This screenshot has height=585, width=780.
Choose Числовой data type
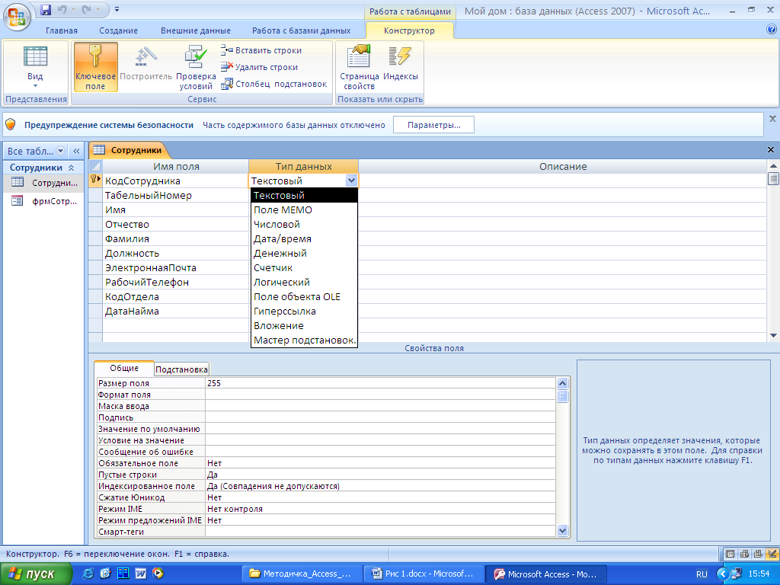[x=304, y=225]
